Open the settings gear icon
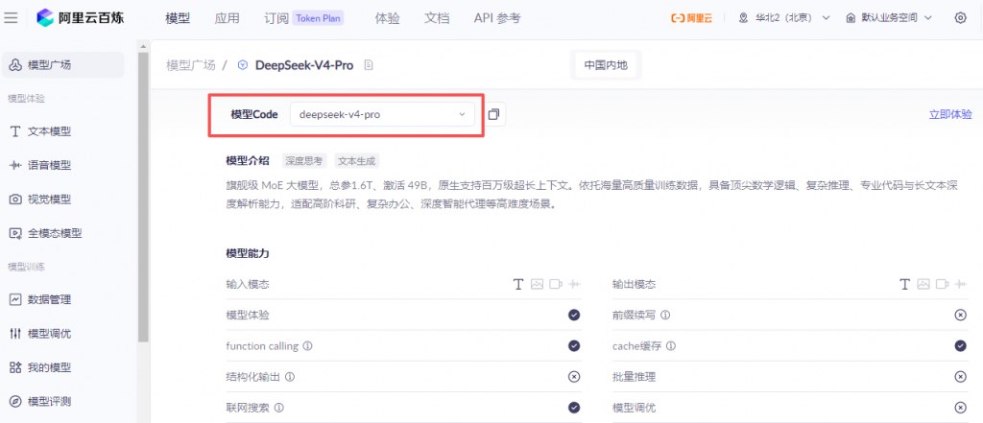Image resolution: width=983 pixels, height=423 pixels. [x=961, y=18]
